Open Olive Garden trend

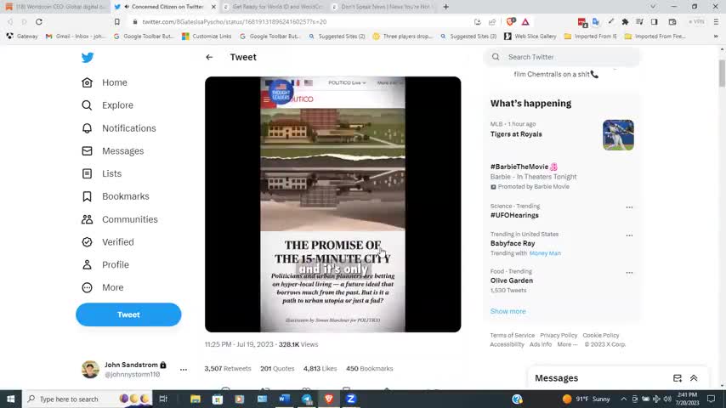coord(512,280)
